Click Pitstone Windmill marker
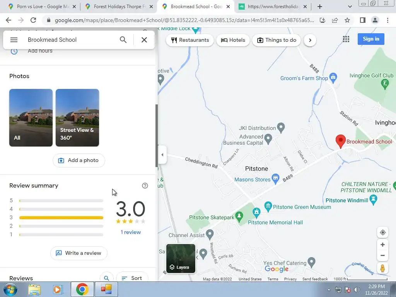 373,199
